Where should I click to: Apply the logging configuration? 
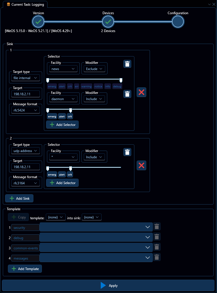[x=108, y=286]
